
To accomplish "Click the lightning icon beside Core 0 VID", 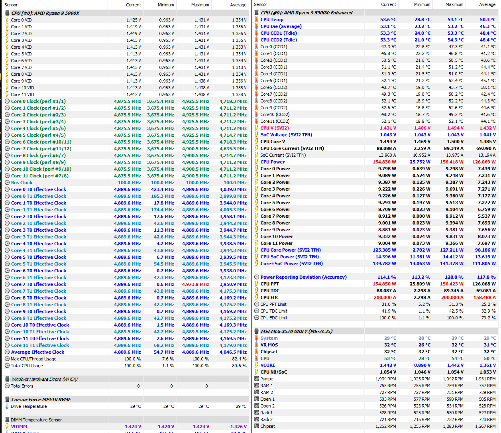I will (7, 20).
